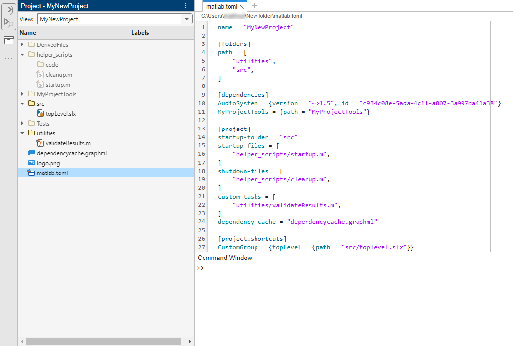Open the sidebar more options ellipsis
This screenshot has height=346, width=513.
click(x=9, y=58)
